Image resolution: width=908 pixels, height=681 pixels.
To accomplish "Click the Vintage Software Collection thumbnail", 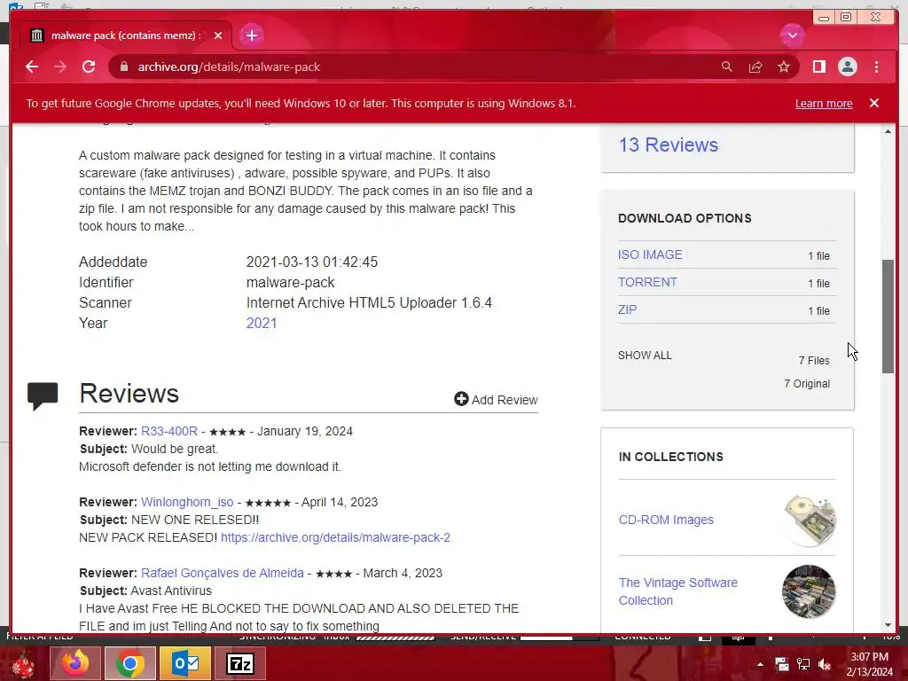I will click(809, 591).
